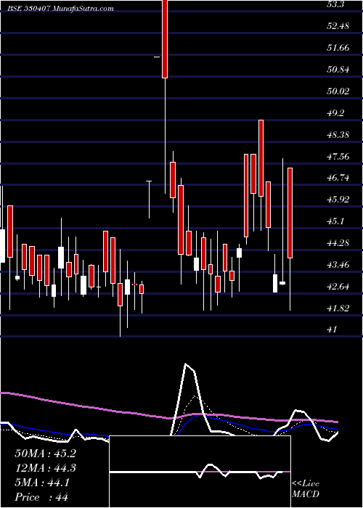Select the 42.64 price axis label

(x=338, y=287)
